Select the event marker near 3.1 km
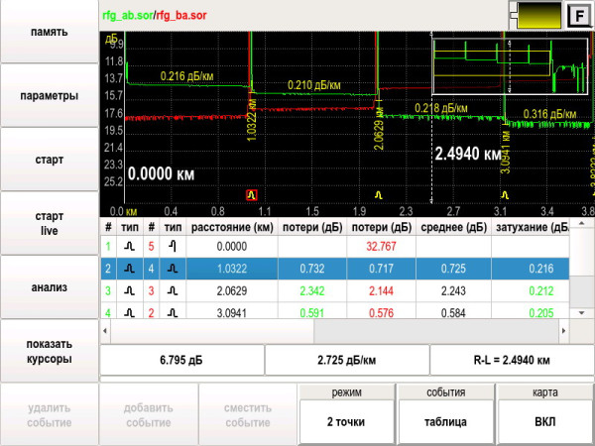 (x=503, y=196)
